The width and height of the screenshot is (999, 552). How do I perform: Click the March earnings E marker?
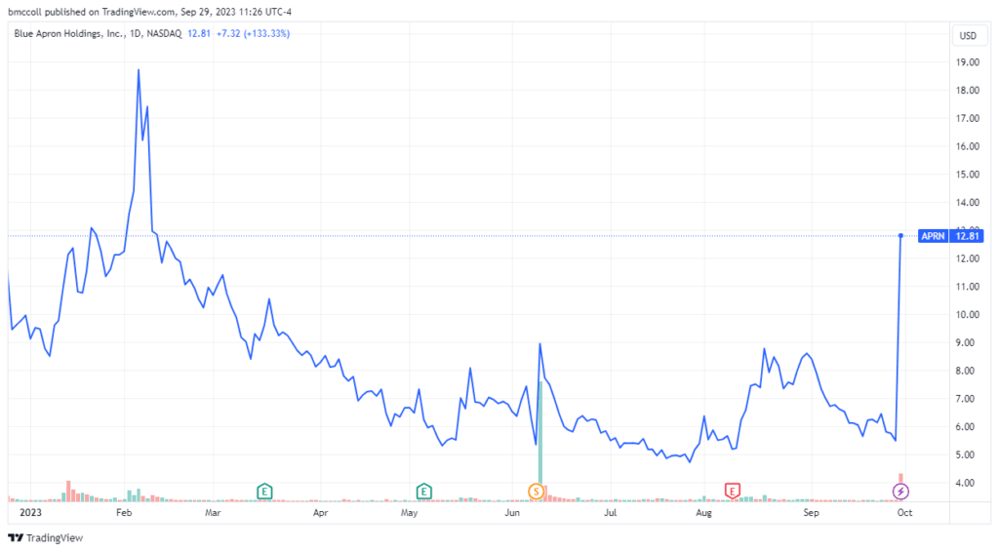pos(264,492)
